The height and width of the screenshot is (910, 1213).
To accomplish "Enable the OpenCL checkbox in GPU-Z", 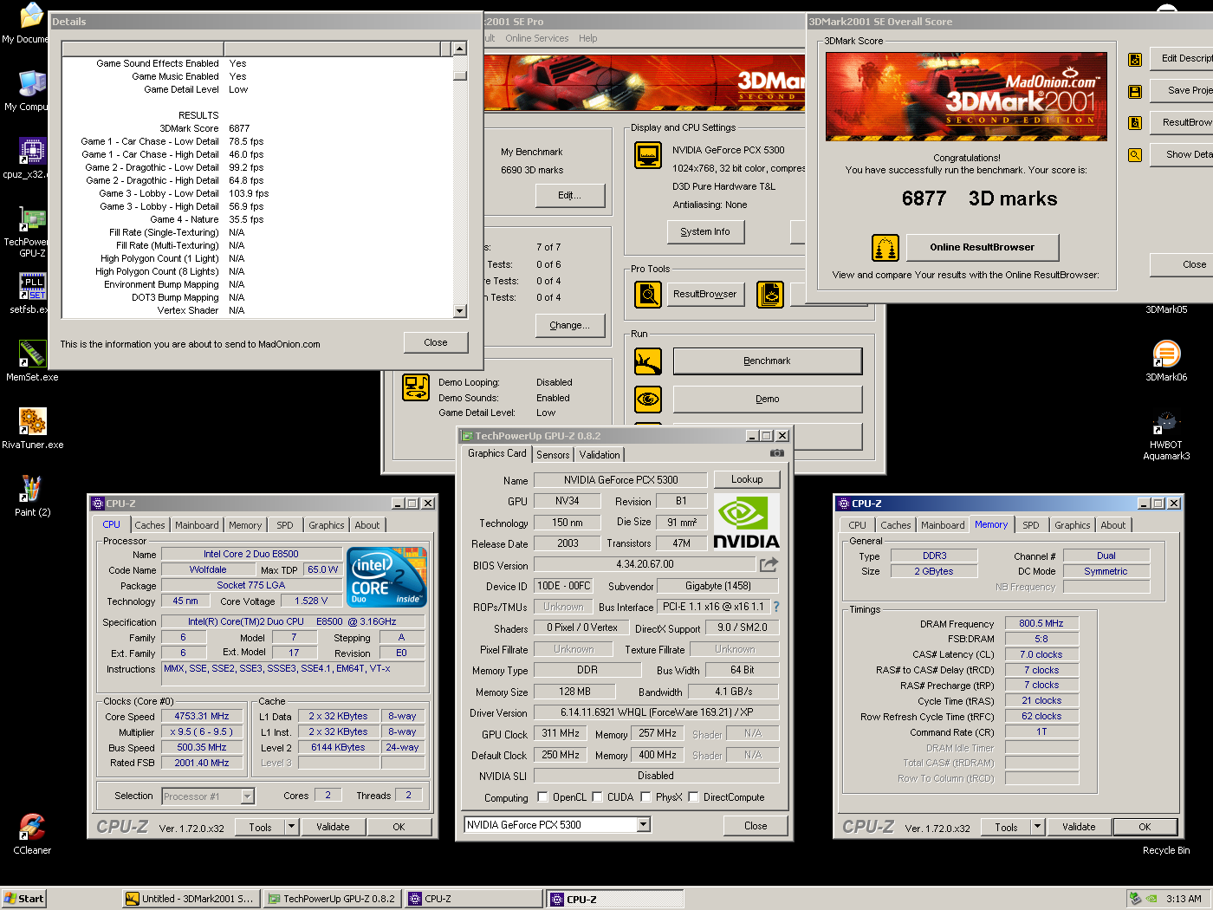I will click(542, 797).
